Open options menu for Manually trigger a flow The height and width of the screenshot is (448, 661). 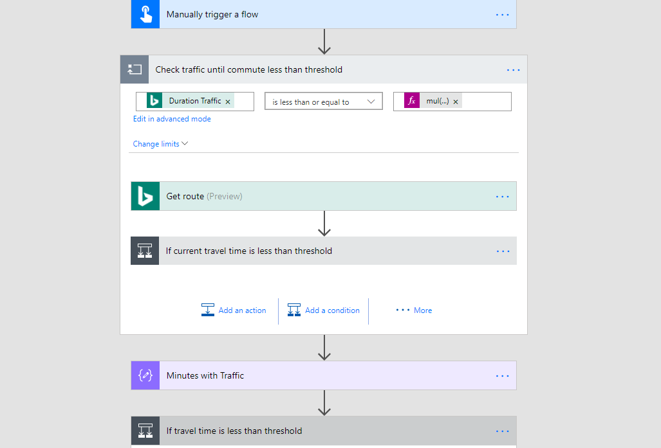pyautogui.click(x=503, y=14)
